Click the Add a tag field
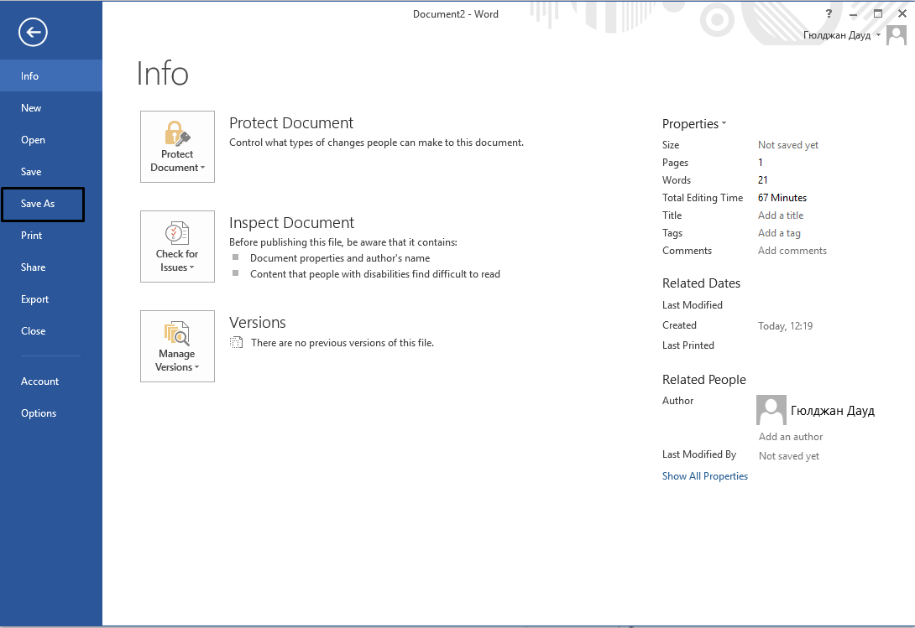This screenshot has height=628, width=915. click(x=779, y=233)
